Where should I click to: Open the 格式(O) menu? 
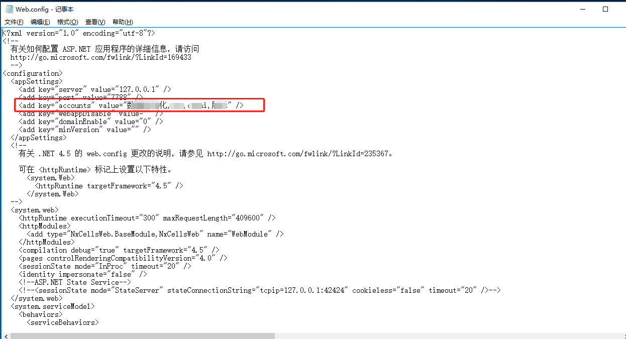pos(67,22)
